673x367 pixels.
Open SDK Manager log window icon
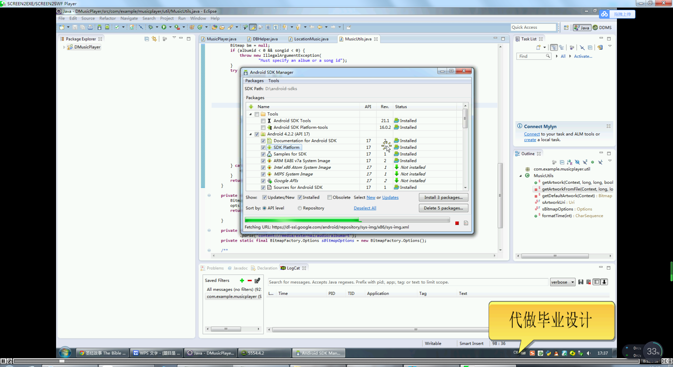(x=466, y=223)
